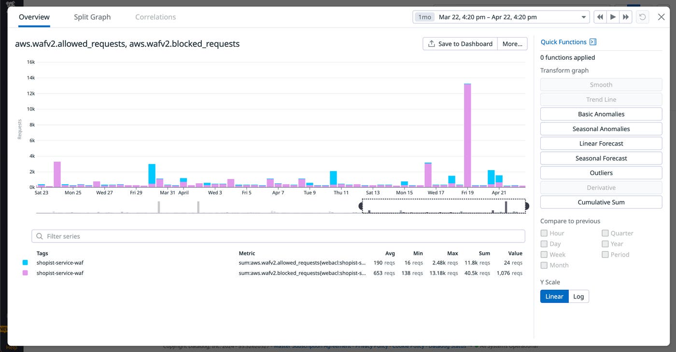
Task: Switch to the Split Graph tab
Action: tap(92, 17)
